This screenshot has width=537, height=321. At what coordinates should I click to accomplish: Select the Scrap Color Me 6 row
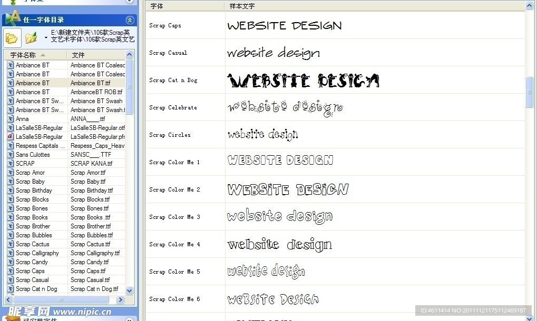coord(335,299)
